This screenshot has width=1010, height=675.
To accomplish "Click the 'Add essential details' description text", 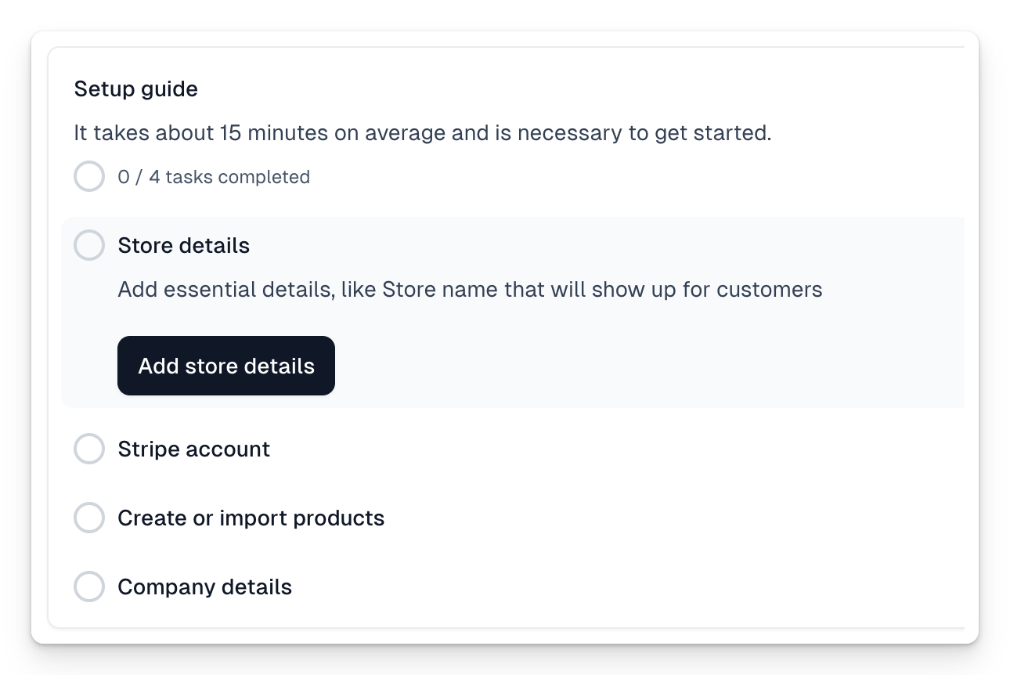I will coord(470,290).
